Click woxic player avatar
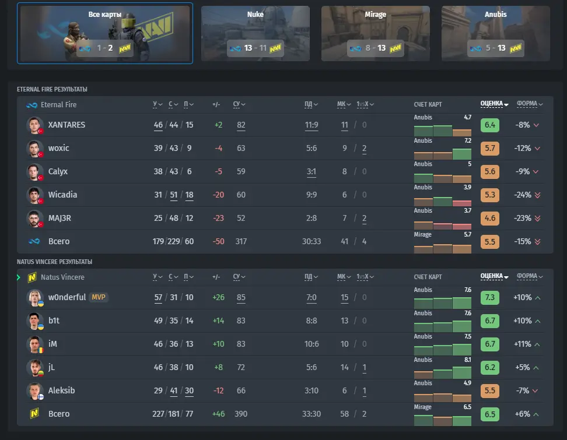This screenshot has height=440, width=567. pos(35,149)
